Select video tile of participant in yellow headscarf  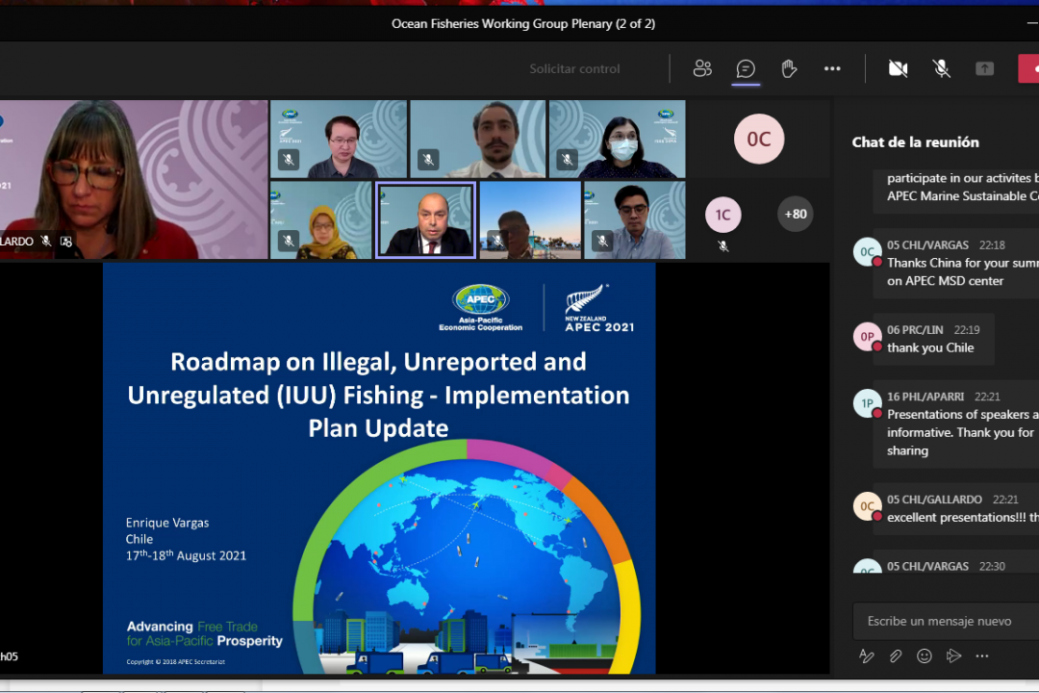point(320,220)
